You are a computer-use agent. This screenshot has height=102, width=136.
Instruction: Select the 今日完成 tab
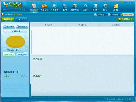point(22,54)
